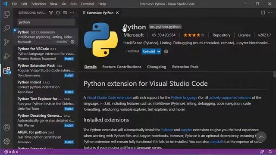Viewport: 276px width, 155px height.
Task: Open the License link
Action: point(245,35)
